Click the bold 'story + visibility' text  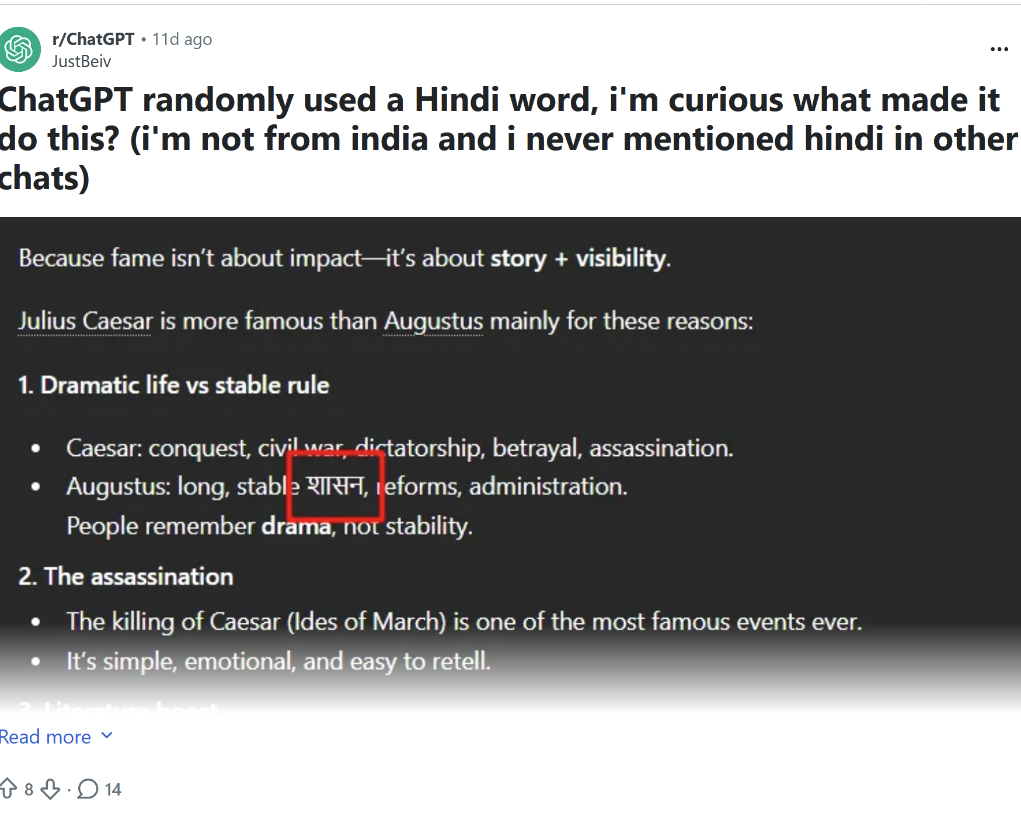click(579, 258)
